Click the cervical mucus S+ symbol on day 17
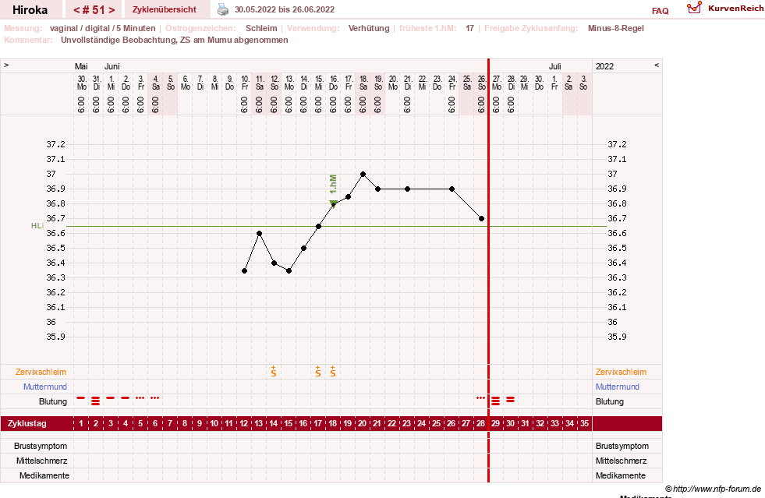Image resolution: width=765 pixels, height=498 pixels. tap(318, 371)
